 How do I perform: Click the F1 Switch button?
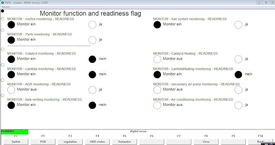click(x=16, y=142)
